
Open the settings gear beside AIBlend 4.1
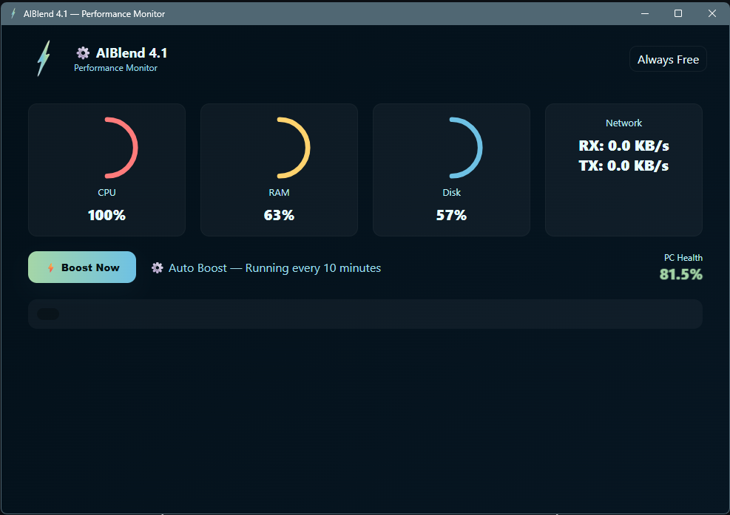click(x=82, y=52)
